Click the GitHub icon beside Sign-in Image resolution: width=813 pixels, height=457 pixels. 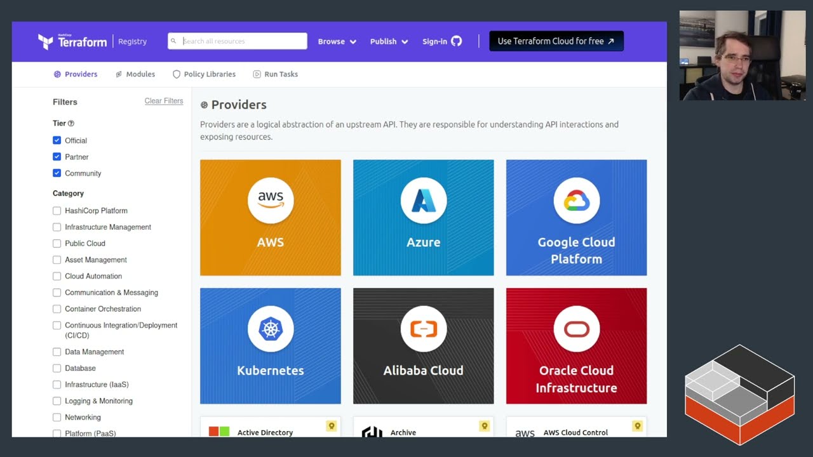(x=457, y=41)
